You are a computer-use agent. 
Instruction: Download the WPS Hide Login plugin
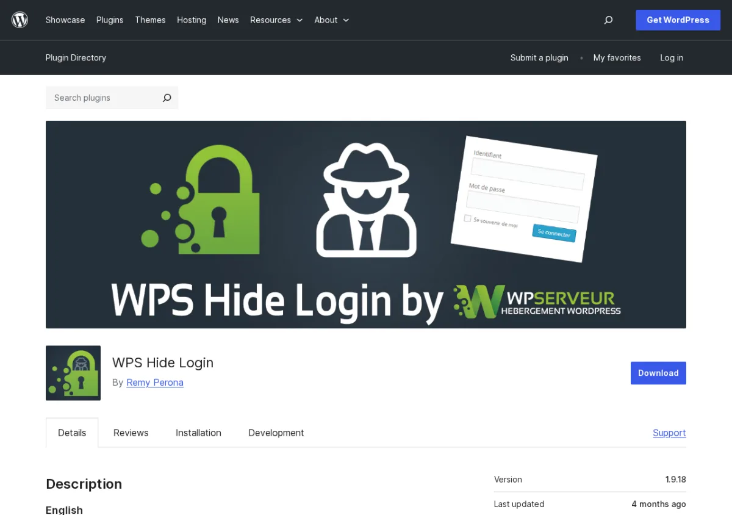[x=658, y=373]
